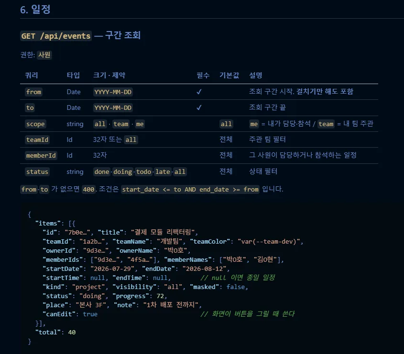Click the 필수 column header
This screenshot has width=404, height=354.
[203, 75]
